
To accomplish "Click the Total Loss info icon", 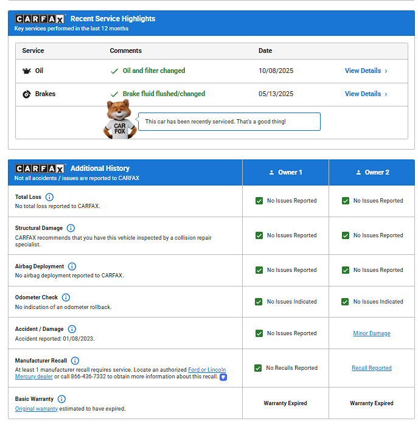I will [50, 197].
